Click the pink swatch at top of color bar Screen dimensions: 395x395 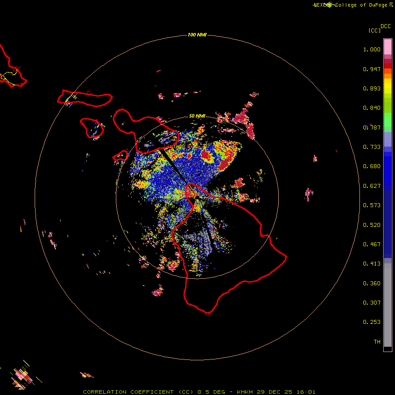coord(388,47)
